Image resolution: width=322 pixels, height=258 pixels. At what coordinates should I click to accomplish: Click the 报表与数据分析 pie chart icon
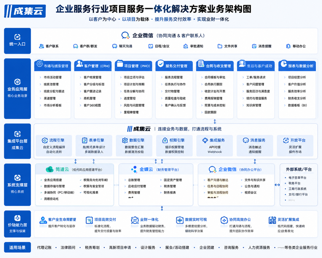pyautogui.click(x=283, y=64)
